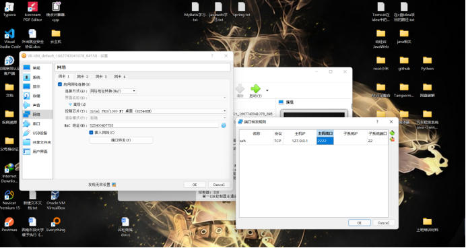Open the 控制芯片 adapter type dropdown
This screenshot has height=248, width=466.
[158, 111]
